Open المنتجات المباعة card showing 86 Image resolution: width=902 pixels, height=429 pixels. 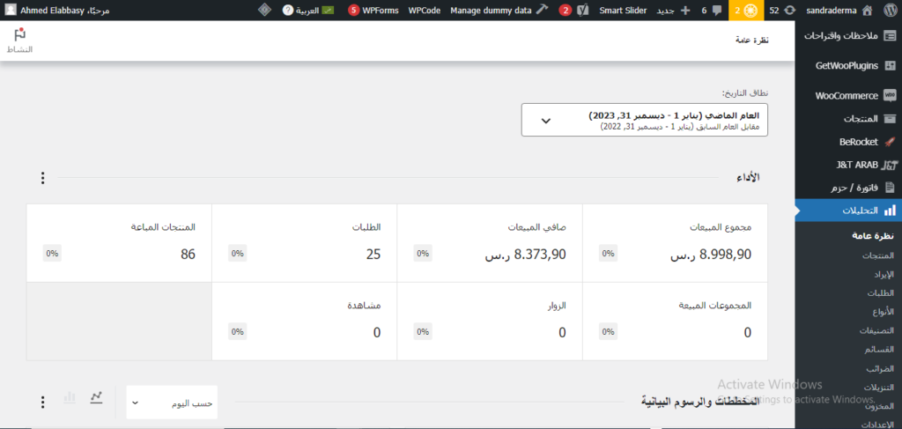point(119,242)
